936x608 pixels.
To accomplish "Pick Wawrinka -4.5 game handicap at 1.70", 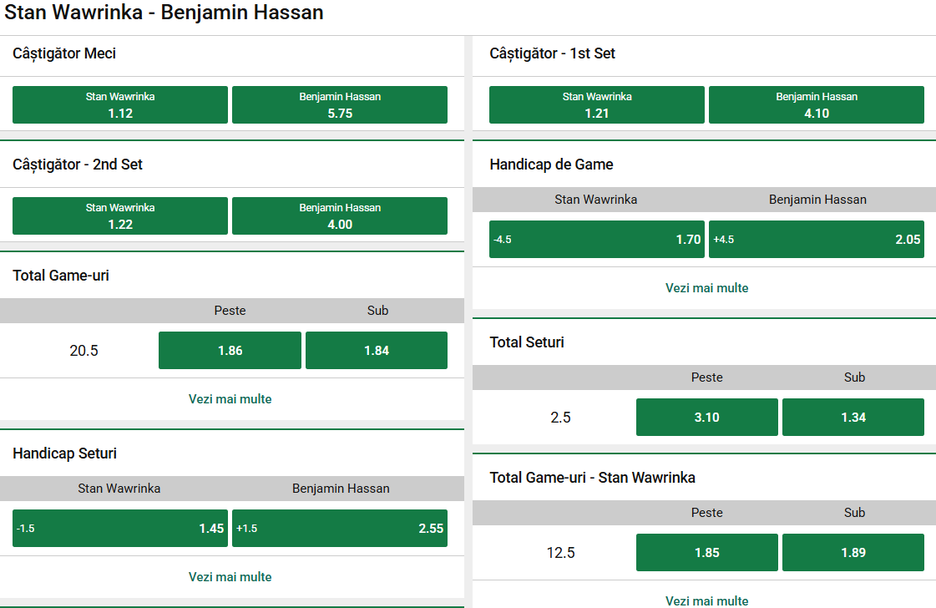I will click(x=596, y=239).
